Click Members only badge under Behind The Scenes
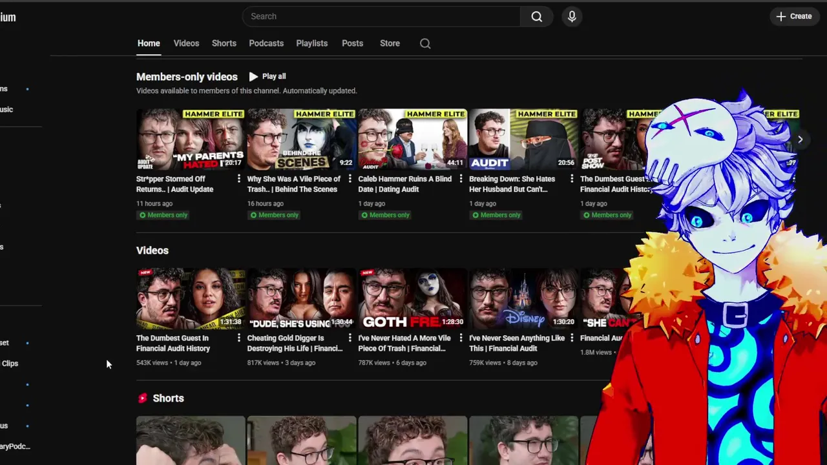 tap(274, 215)
